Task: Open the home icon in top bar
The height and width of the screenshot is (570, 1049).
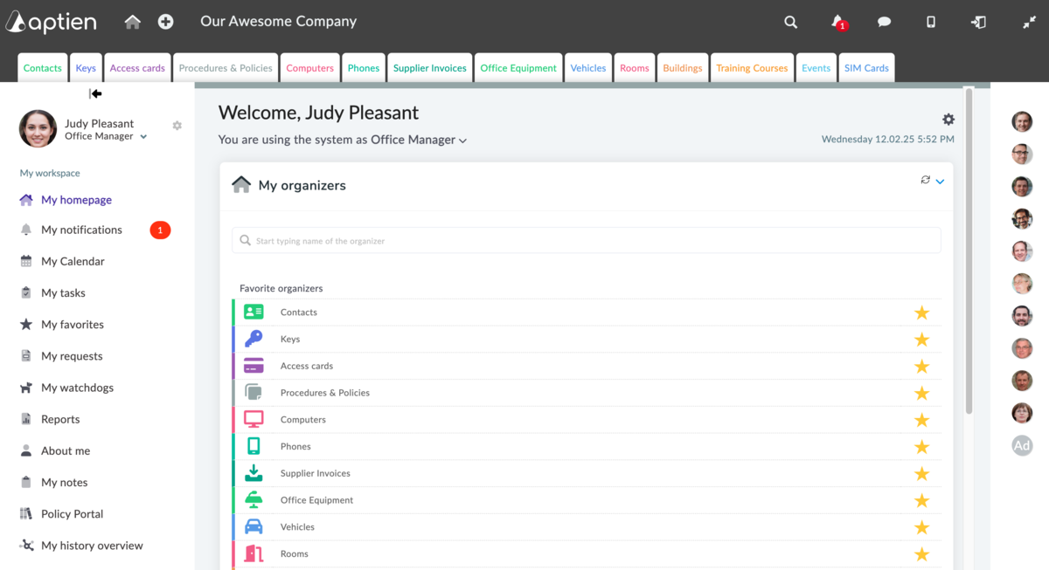Action: pyautogui.click(x=132, y=22)
